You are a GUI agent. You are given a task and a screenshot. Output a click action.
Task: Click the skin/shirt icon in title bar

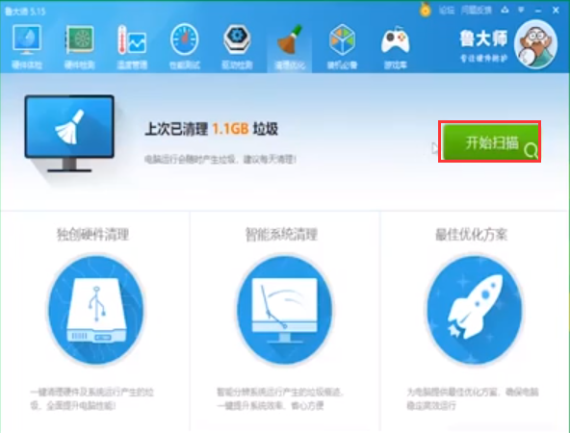click(x=505, y=11)
